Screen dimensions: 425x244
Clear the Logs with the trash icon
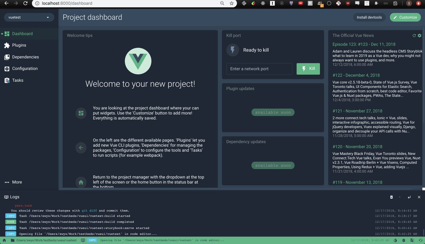[x=391, y=197]
